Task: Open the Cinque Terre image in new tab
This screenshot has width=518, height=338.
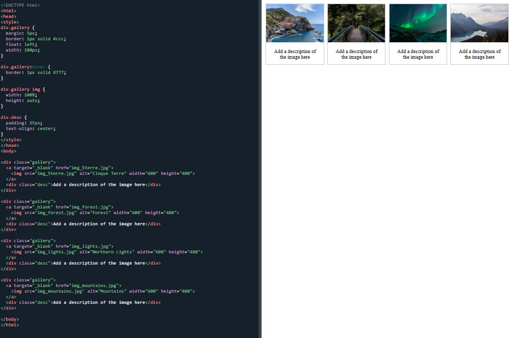Action: click(x=295, y=22)
